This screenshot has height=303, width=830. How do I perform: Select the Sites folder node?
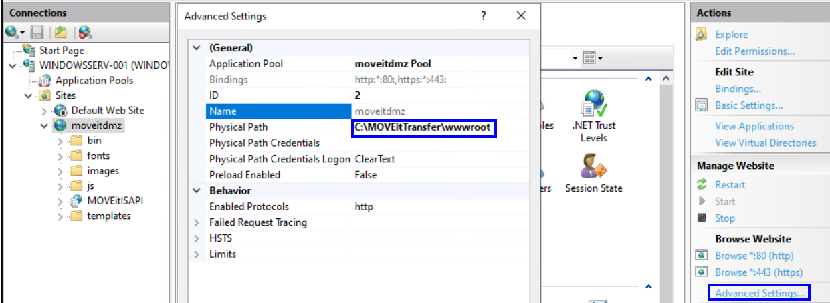pos(65,95)
